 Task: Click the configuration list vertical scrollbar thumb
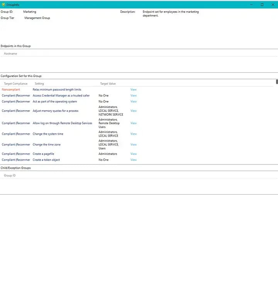(276, 82)
